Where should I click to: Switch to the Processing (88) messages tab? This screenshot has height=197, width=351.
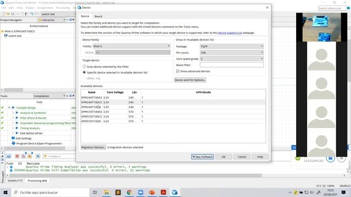[37, 181]
